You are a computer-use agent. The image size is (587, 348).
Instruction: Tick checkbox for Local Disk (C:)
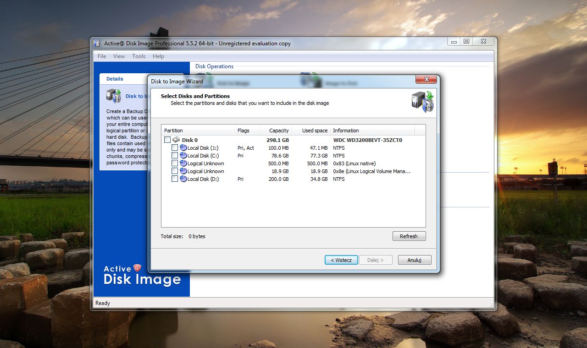pyautogui.click(x=175, y=156)
